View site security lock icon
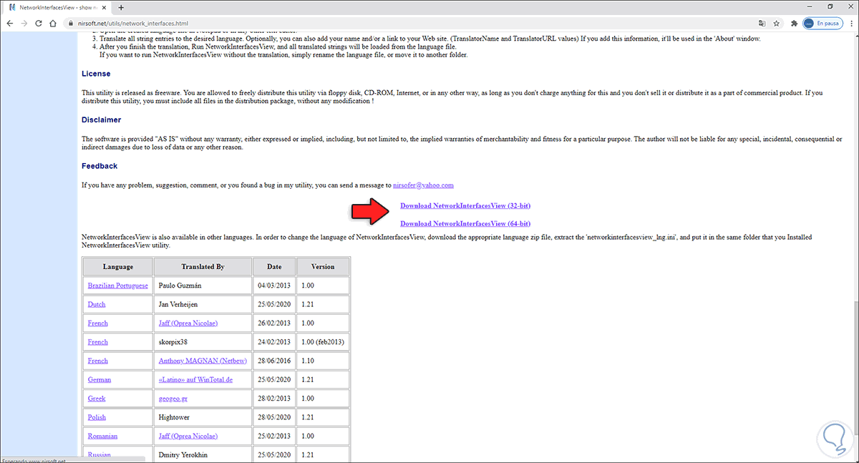 tap(70, 23)
